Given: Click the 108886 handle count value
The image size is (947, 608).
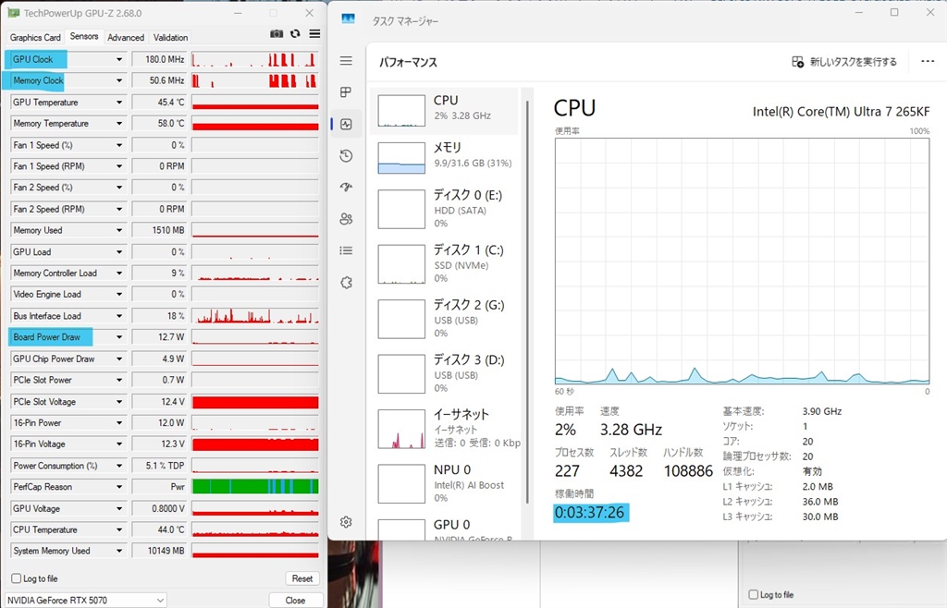Looking at the screenshot, I should point(688,471).
